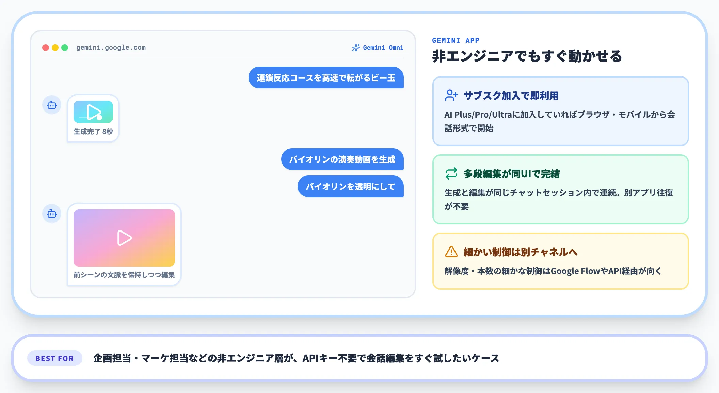
Task: Click the green window dot
Action: (65, 48)
